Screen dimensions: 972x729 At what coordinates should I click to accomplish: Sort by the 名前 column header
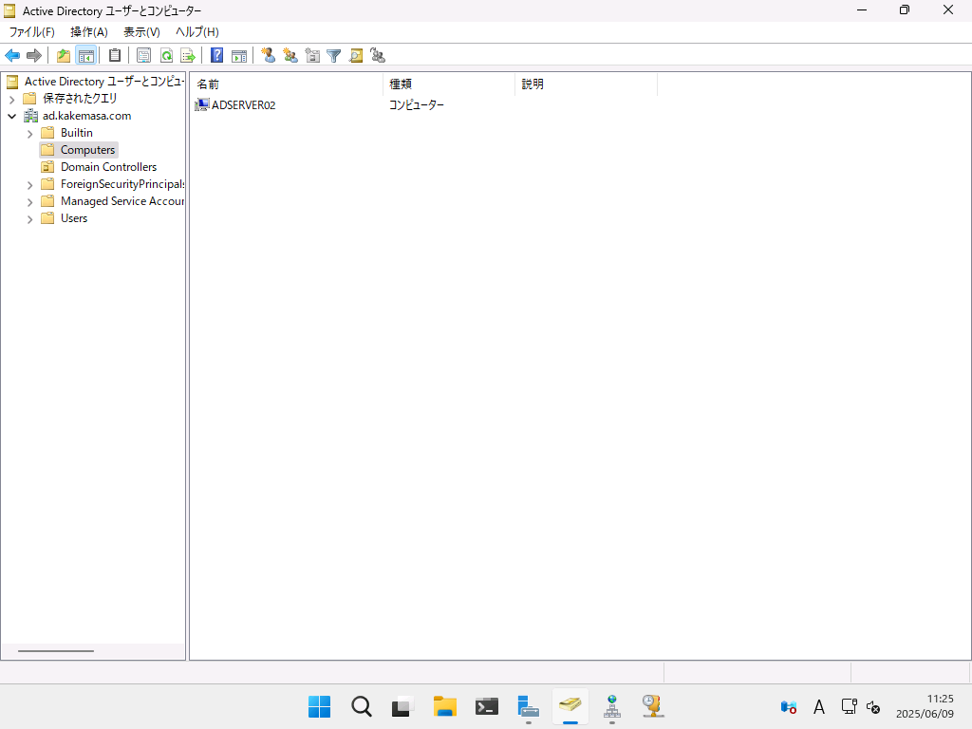pyautogui.click(x=287, y=84)
